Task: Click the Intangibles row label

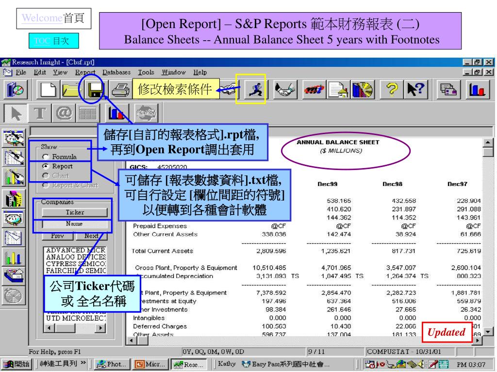Action: click(x=149, y=318)
